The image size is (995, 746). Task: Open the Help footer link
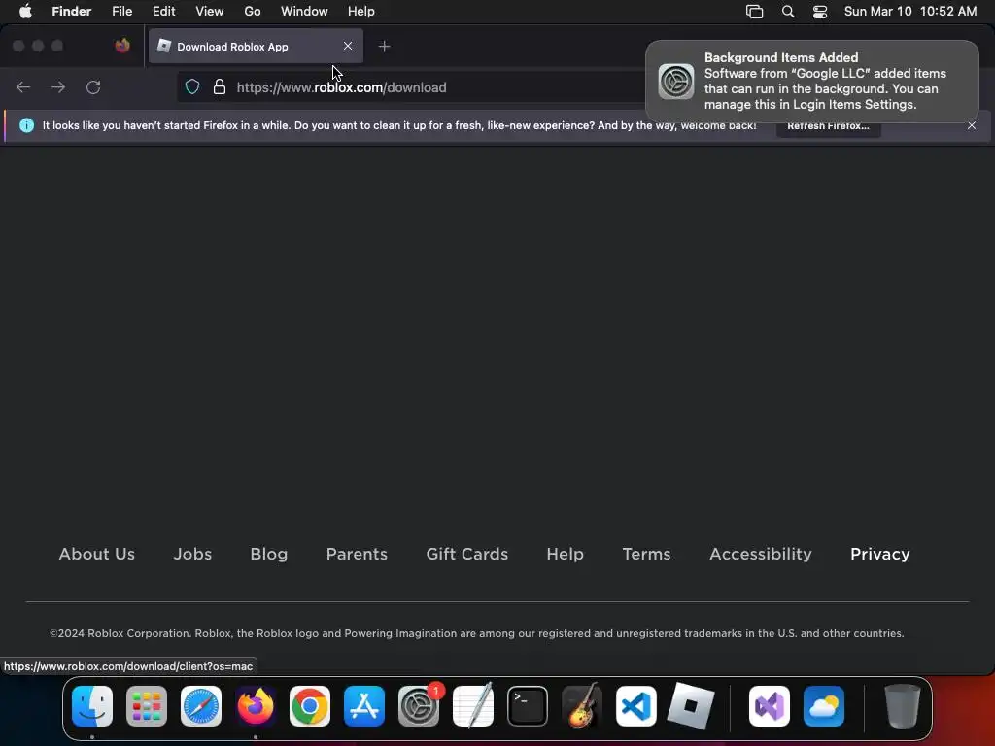point(565,554)
